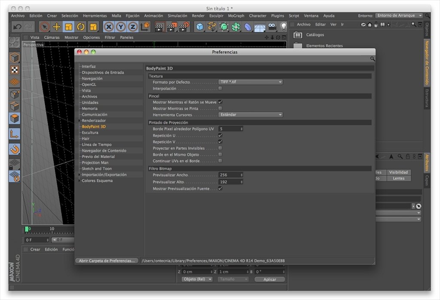Open the Render Settings clapperboard icon
The image size is (440, 300).
click(x=184, y=27)
